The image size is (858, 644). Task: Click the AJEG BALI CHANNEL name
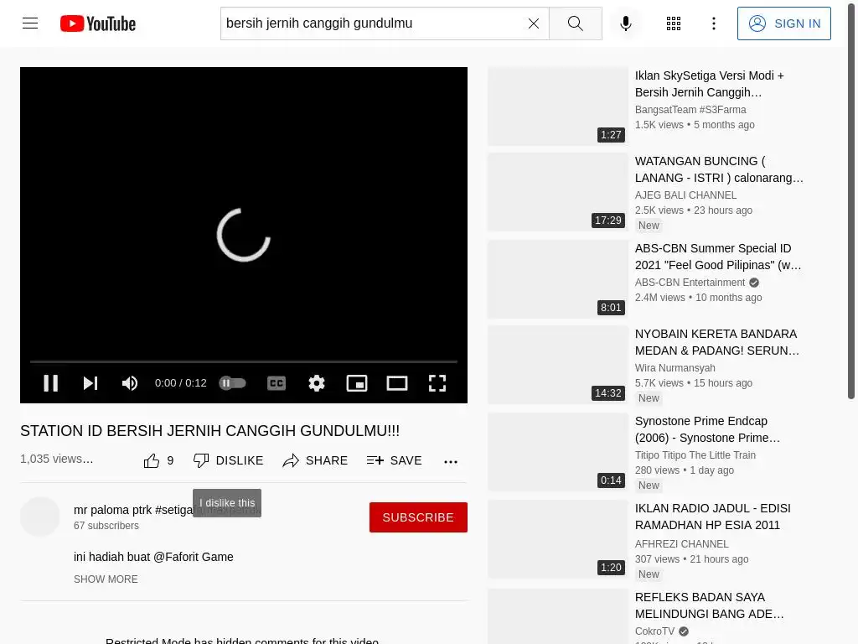coord(685,195)
